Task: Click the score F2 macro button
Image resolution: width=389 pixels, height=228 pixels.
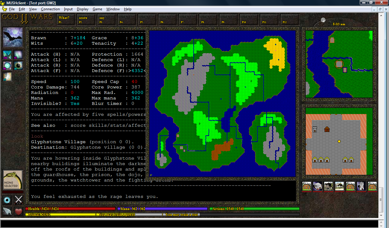Action: 86,20
